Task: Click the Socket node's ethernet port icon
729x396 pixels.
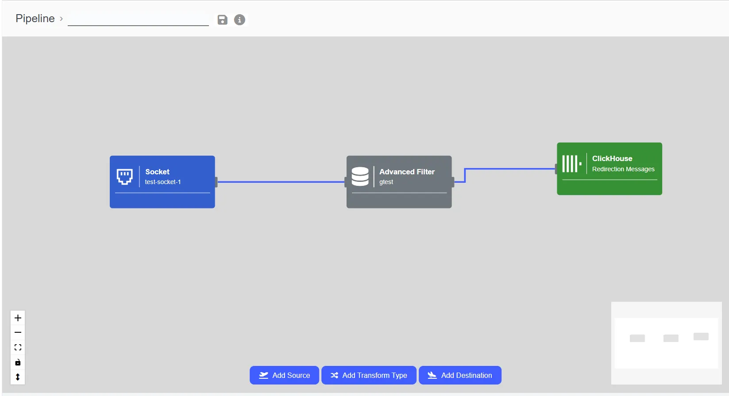Action: (x=125, y=177)
